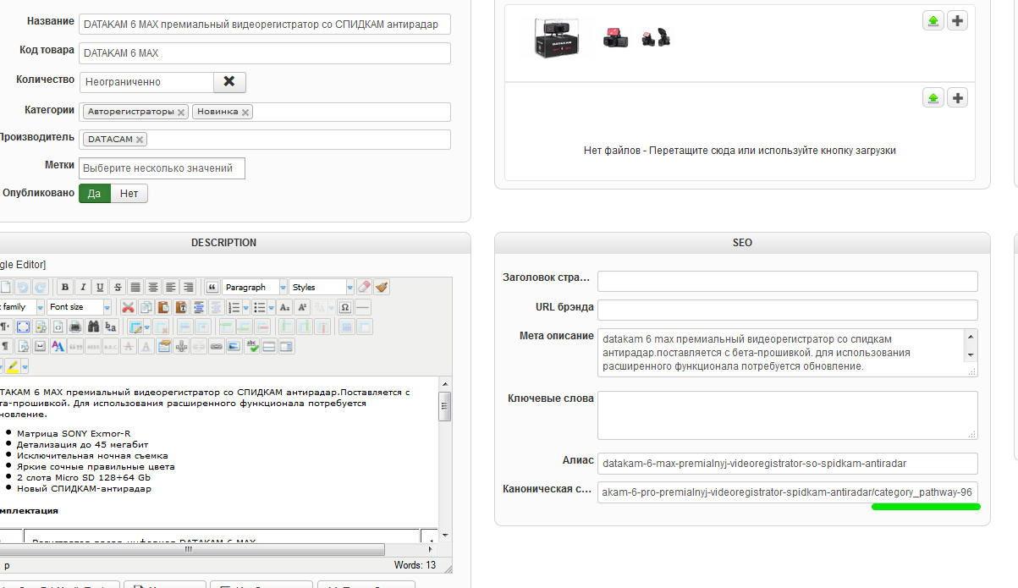
Task: Set Опубликовано to Да
Action: coord(94,194)
